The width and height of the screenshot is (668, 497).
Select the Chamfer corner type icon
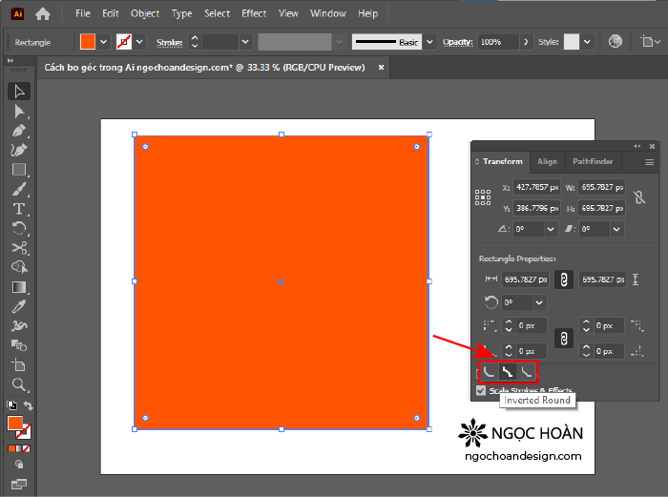527,372
